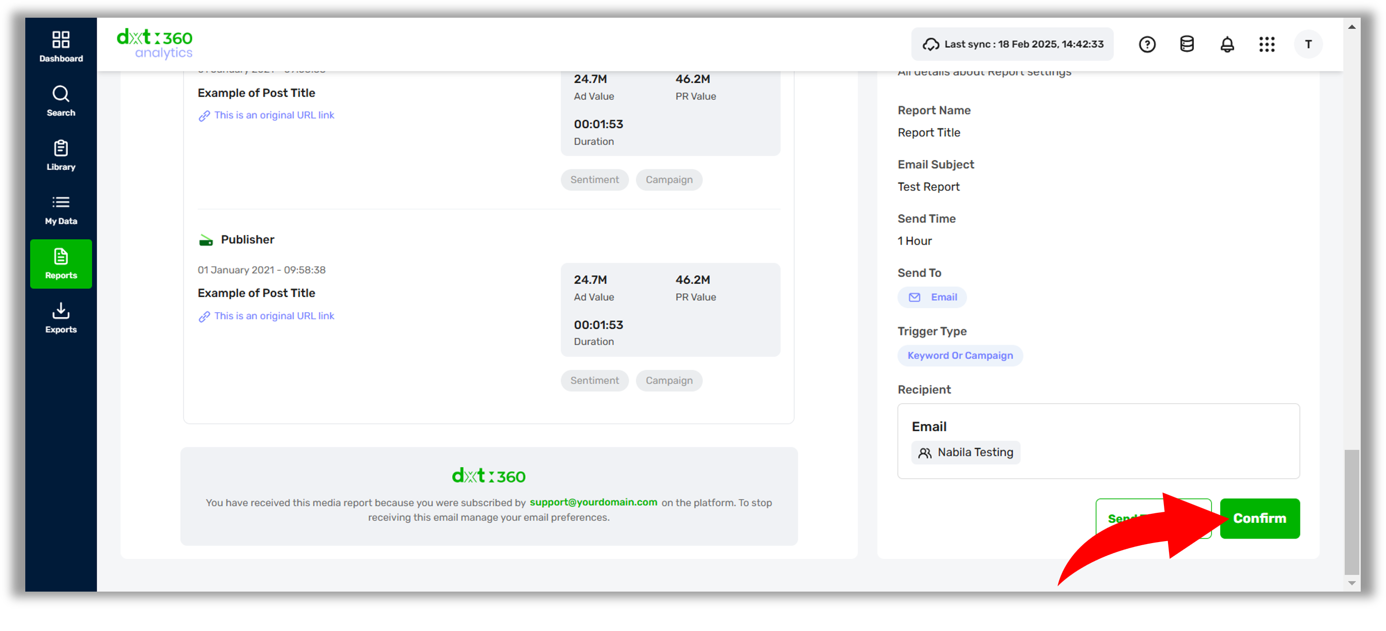Open the Library sidebar item
The image size is (1386, 631).
coord(61,155)
